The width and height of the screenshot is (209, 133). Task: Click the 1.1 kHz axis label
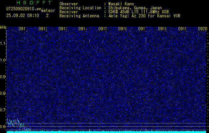[x=3, y=43]
